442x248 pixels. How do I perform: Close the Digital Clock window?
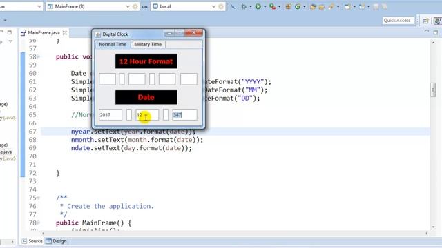(194, 33)
